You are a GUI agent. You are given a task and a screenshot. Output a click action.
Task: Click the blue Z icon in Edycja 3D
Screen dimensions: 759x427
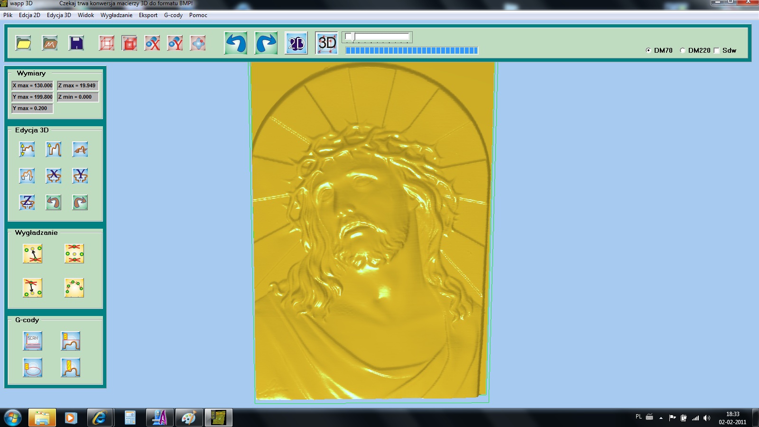tap(27, 203)
